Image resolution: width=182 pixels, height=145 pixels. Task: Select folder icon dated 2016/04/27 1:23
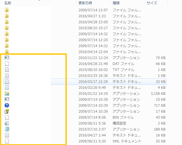[7, 16]
